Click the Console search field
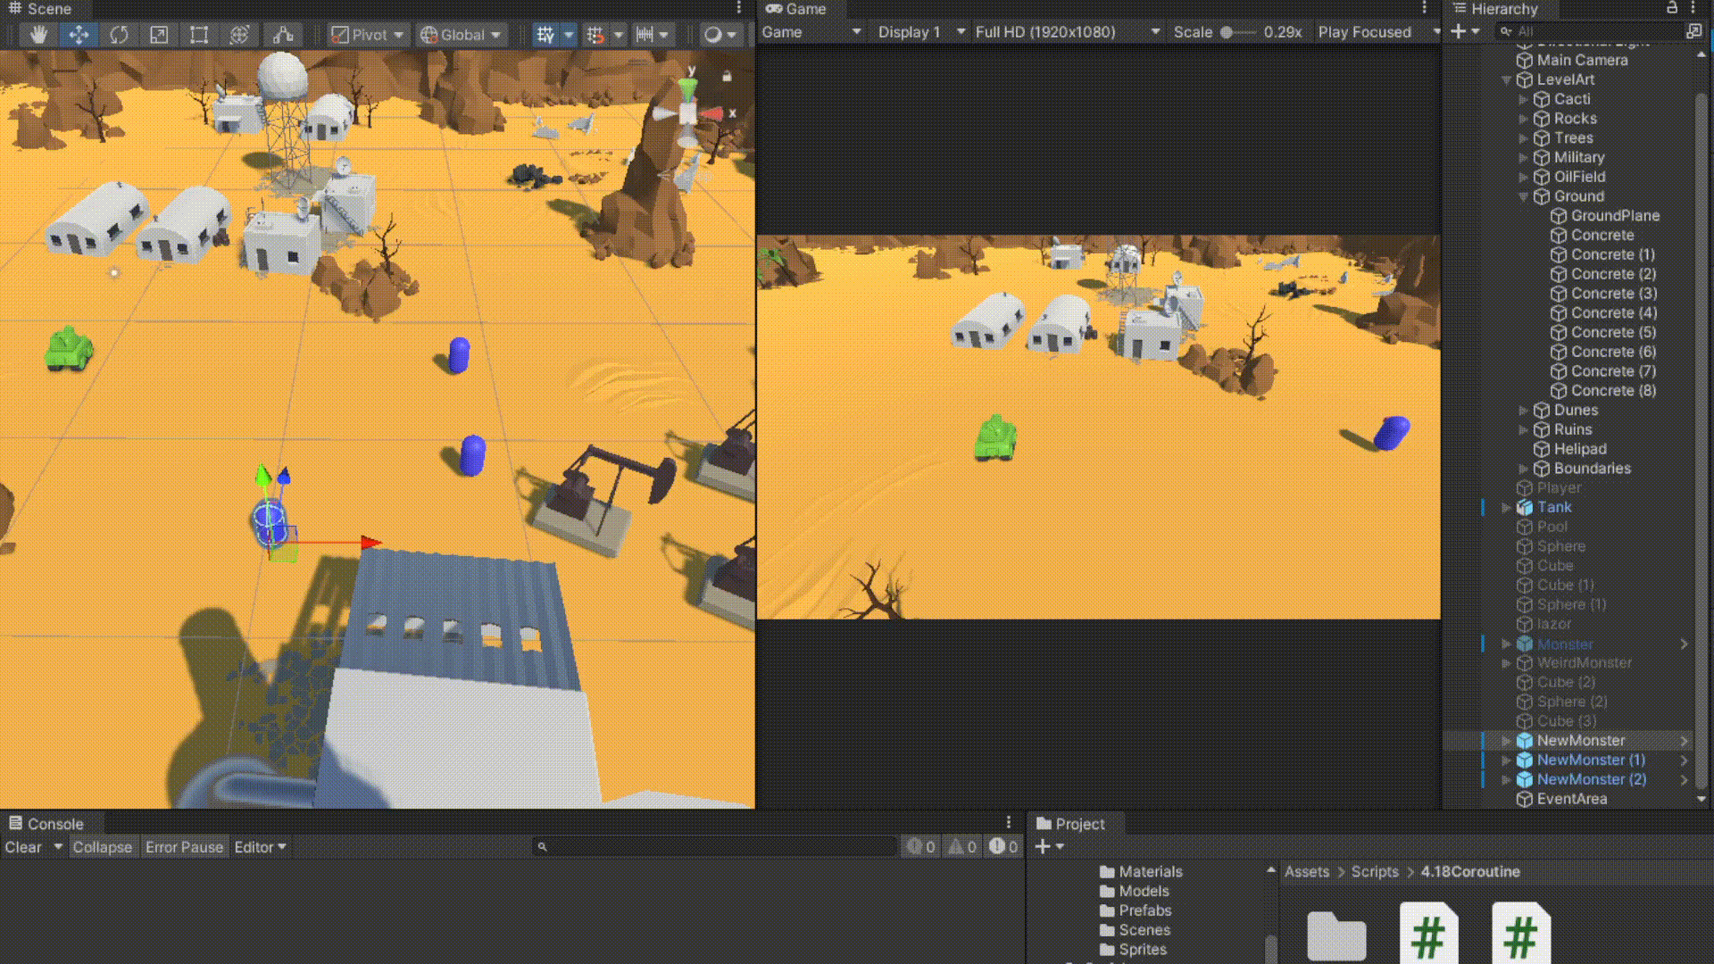 pos(714,847)
